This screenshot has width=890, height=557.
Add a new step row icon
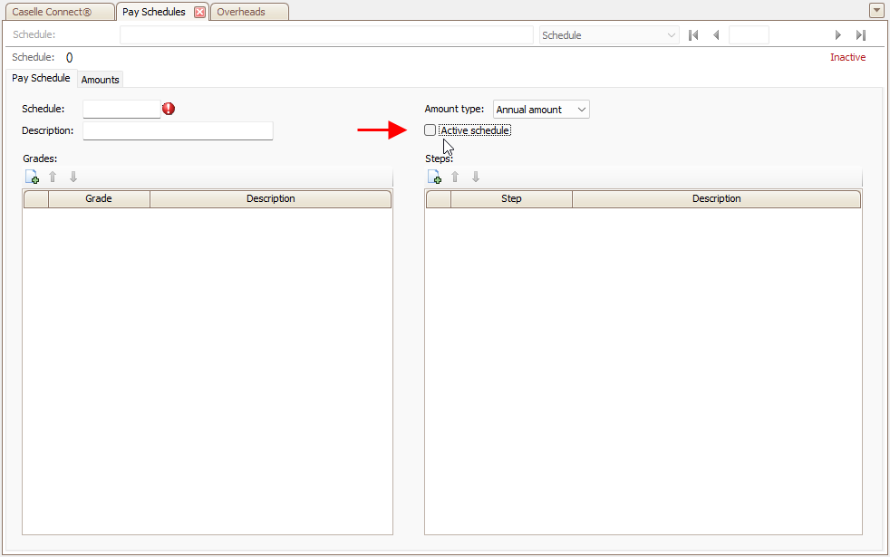(x=434, y=178)
